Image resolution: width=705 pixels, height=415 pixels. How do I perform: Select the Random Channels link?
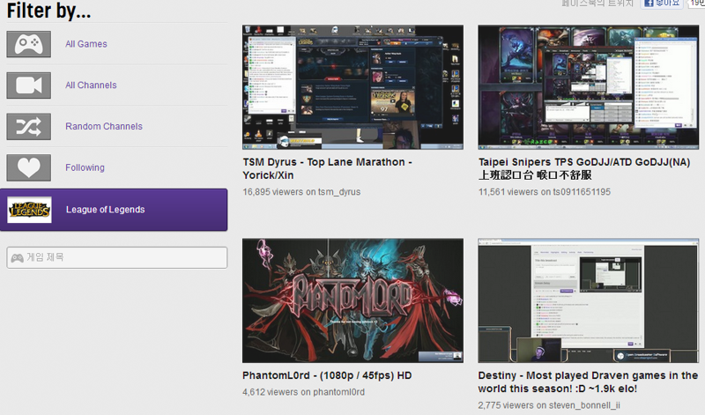pyautogui.click(x=104, y=126)
